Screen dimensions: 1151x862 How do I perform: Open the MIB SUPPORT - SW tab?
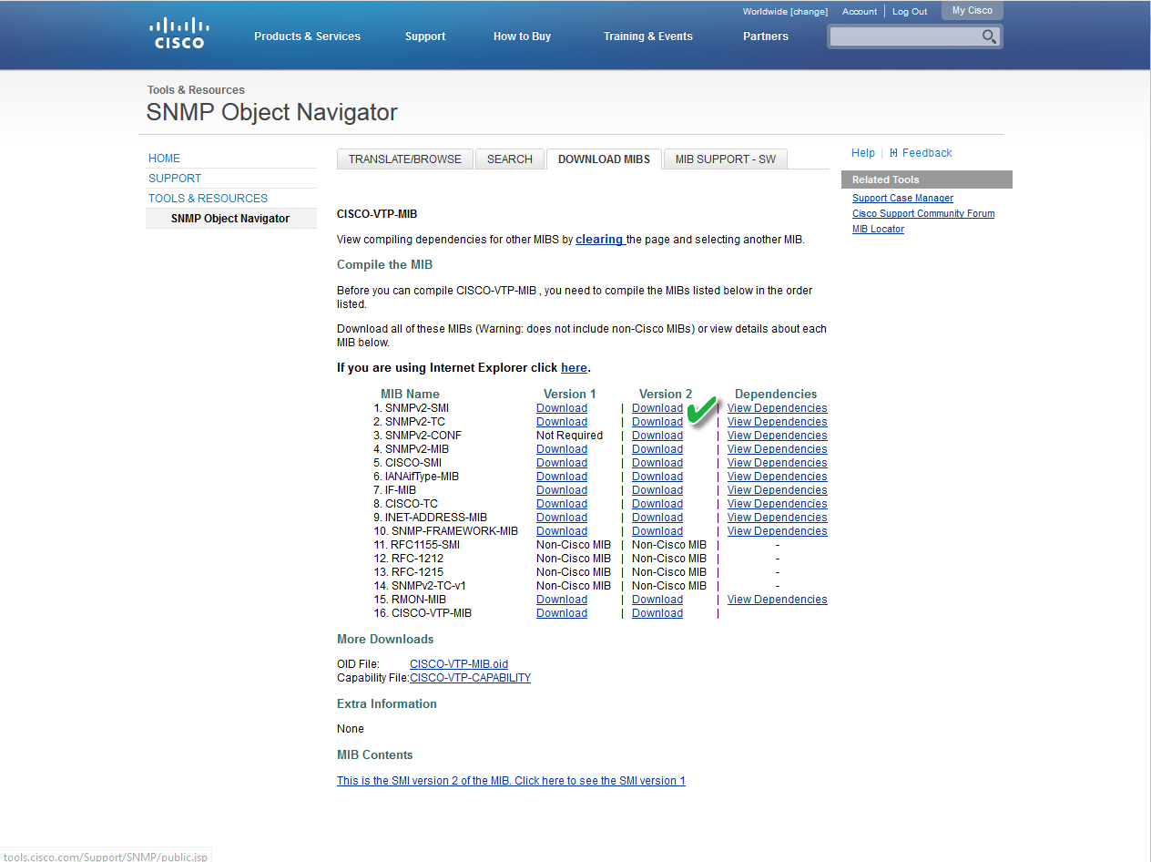(726, 159)
